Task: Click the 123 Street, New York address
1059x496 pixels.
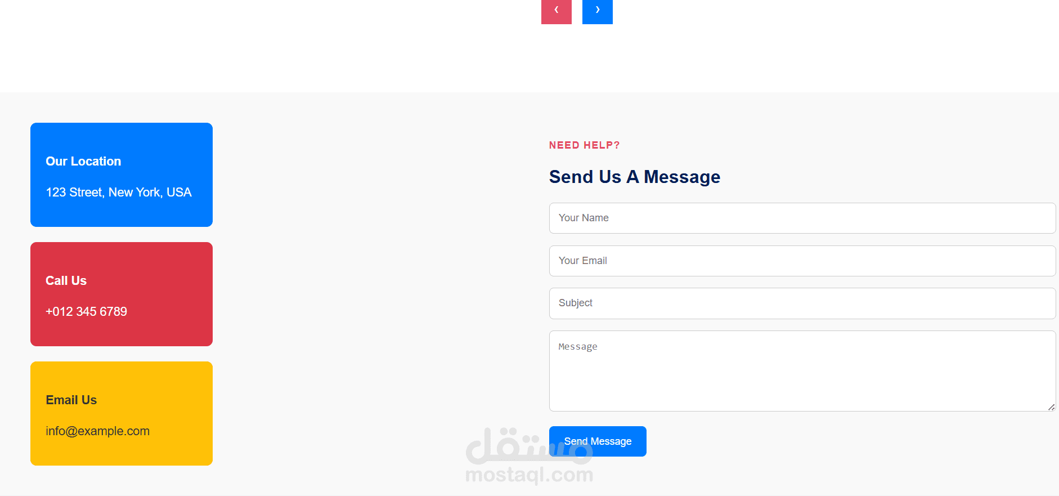Action: coord(119,193)
